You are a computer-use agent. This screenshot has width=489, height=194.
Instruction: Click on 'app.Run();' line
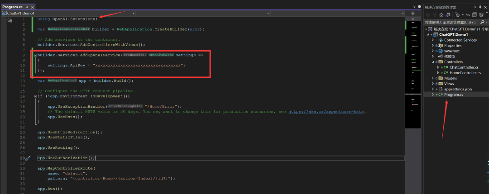point(50,189)
